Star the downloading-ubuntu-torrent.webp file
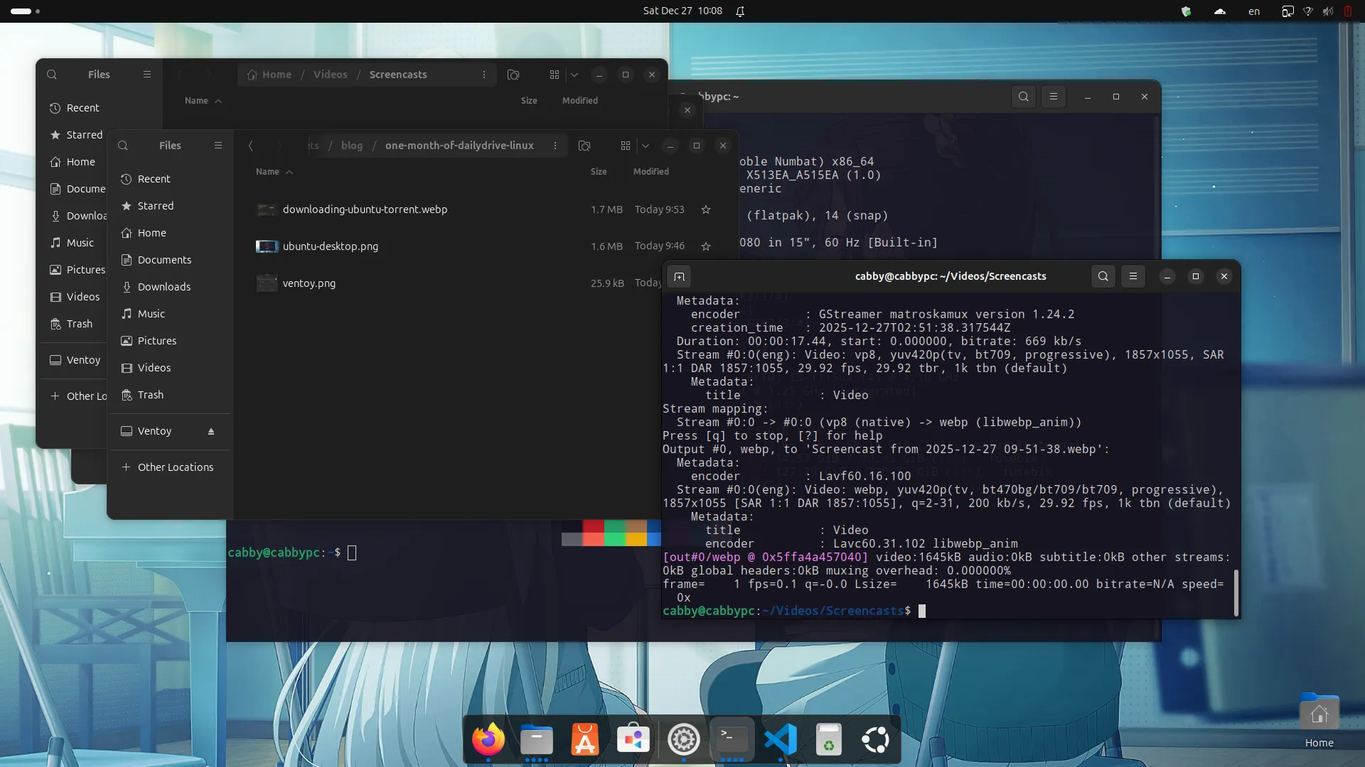 pyautogui.click(x=706, y=210)
